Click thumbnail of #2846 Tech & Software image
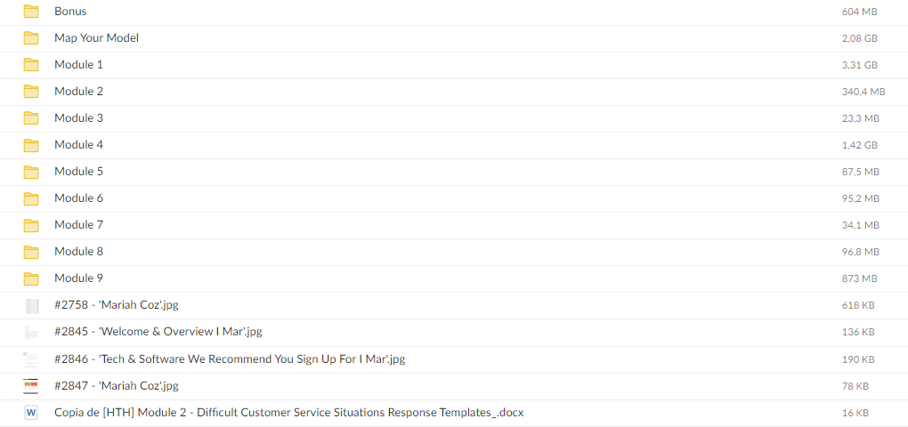Viewport: 908px width, 427px height. pos(31,359)
